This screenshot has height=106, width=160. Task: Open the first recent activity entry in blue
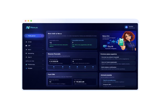point(109,80)
